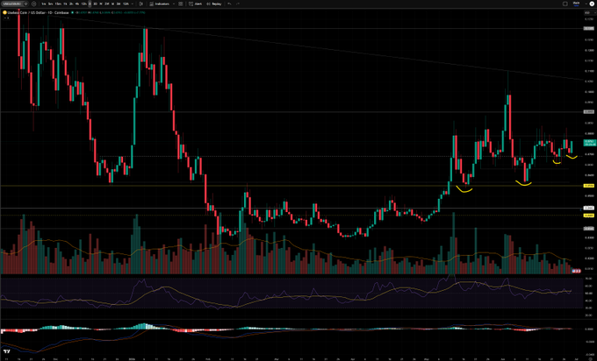Expand the timeframe list dropdown arrow
597x361 pixels.
pos(133,4)
